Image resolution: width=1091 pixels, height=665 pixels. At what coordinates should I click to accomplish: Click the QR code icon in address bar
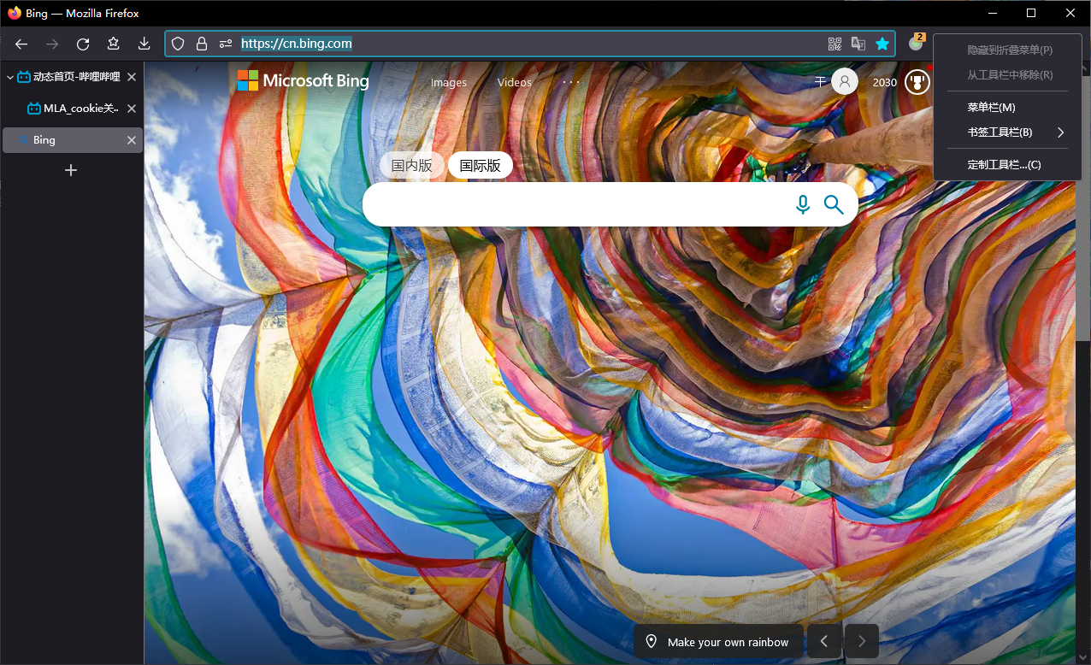835,44
